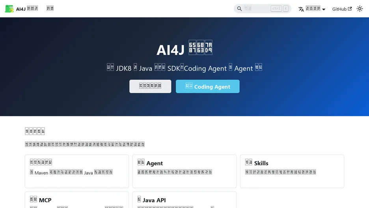The width and height of the screenshot is (369, 208).
Task: Open the Maven Java card
Action: (77, 171)
